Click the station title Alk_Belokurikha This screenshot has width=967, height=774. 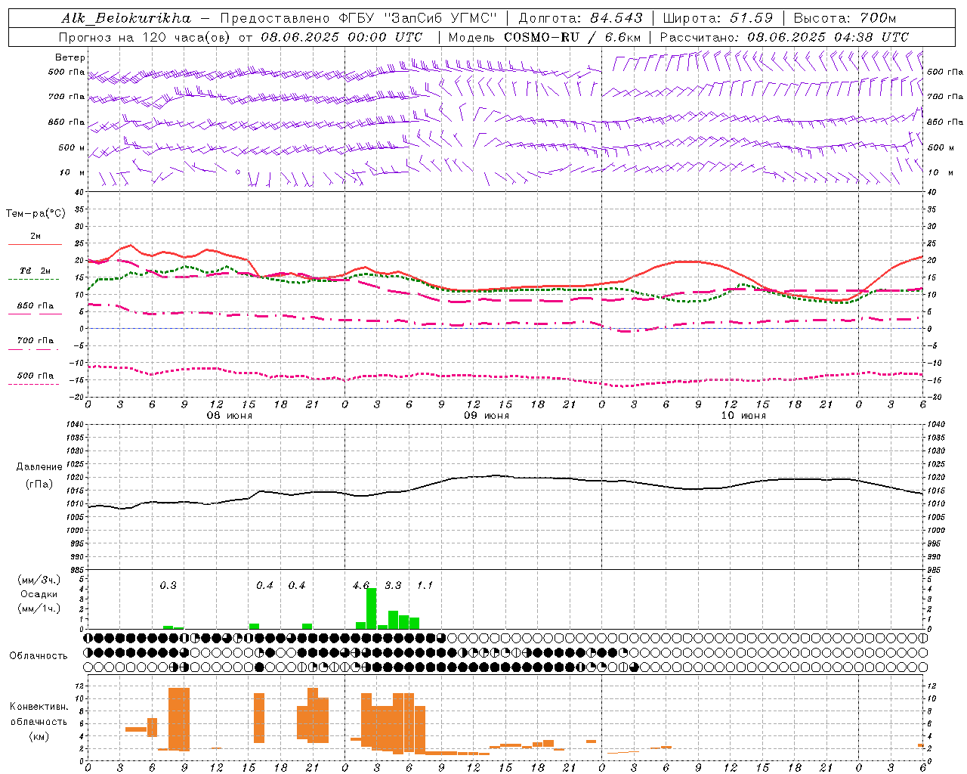click(126, 18)
